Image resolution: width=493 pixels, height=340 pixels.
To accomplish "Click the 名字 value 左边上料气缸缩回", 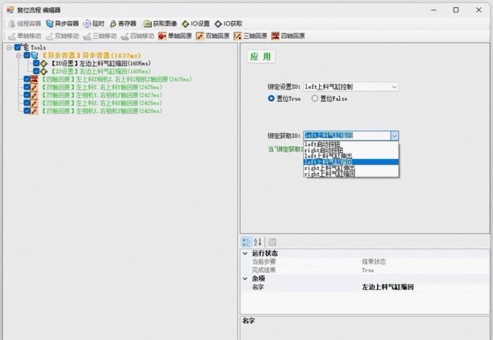I will (x=388, y=287).
